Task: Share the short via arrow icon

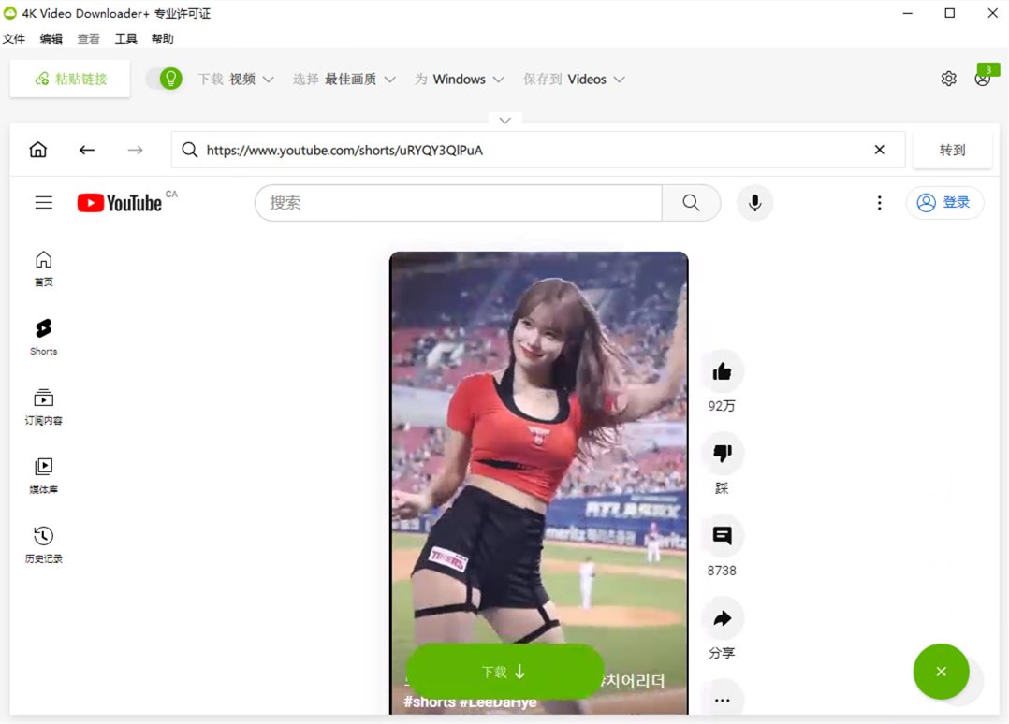Action: tap(722, 618)
